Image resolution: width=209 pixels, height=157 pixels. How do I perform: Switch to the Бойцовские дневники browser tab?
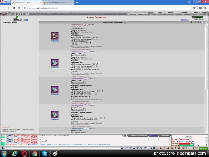(59, 2)
